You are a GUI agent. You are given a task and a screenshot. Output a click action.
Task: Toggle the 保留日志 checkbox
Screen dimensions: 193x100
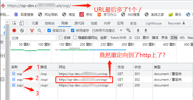(49, 30)
